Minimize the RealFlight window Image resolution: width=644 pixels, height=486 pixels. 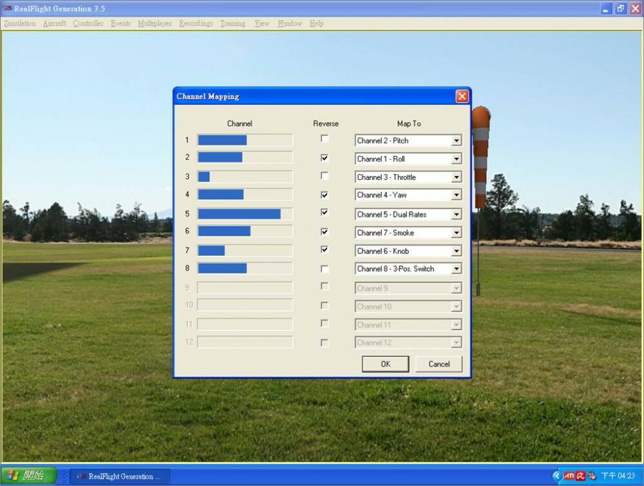[x=606, y=8]
